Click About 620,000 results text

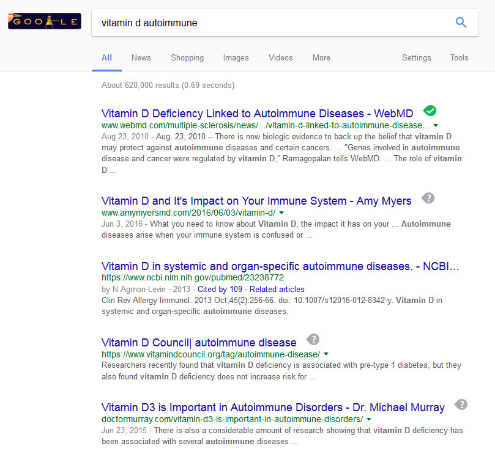(168, 85)
